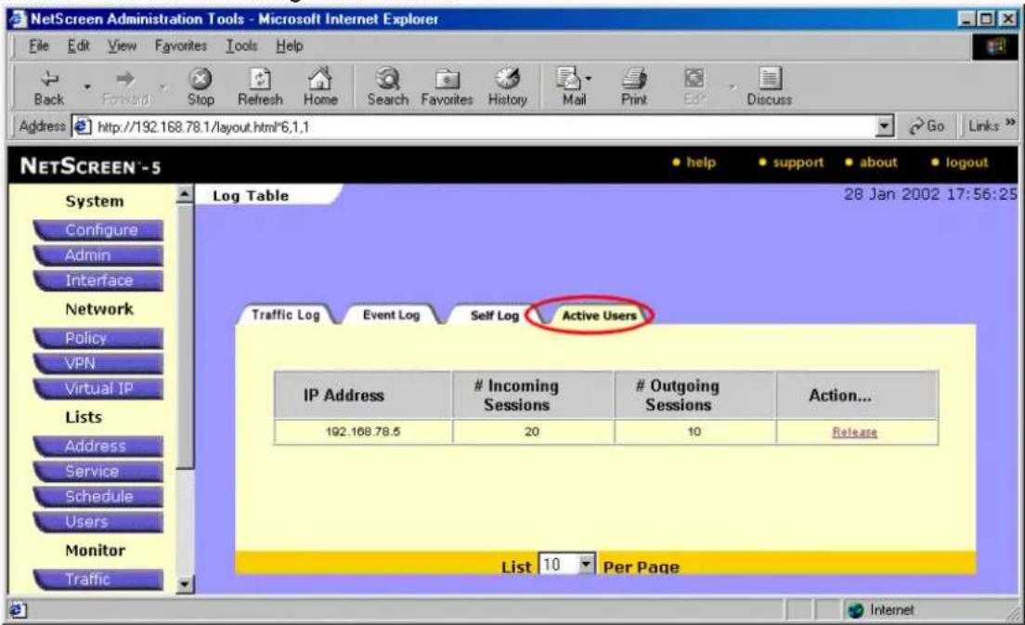The height and width of the screenshot is (625, 1025).
Task: Click the incoming sessions value 20
Action: click(x=532, y=432)
